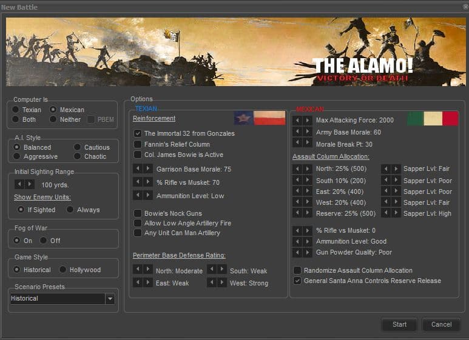Decrease North perimeter defense rating
This screenshot has width=469, height=340.
point(138,269)
